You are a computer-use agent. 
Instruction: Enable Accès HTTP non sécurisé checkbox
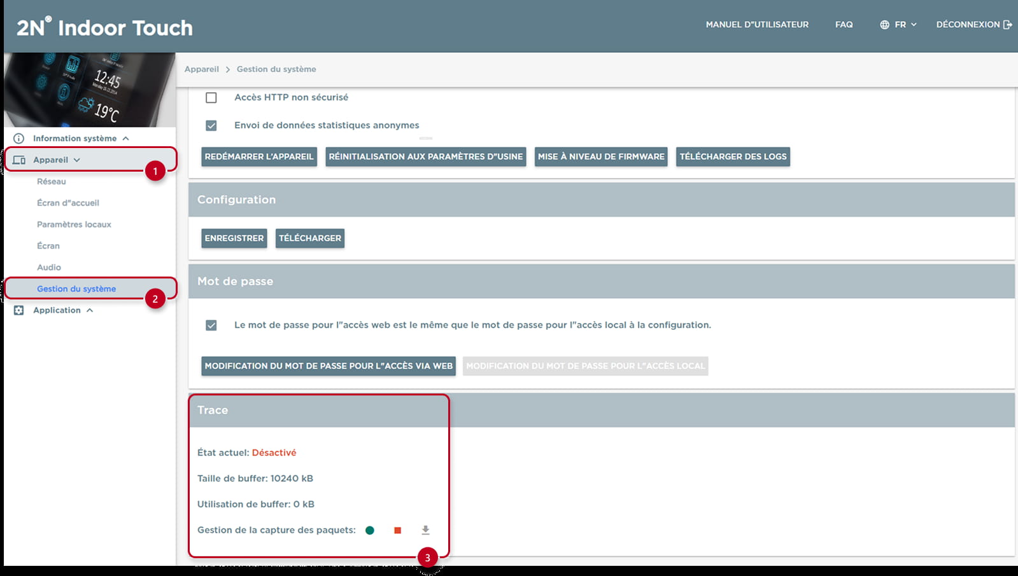(211, 98)
